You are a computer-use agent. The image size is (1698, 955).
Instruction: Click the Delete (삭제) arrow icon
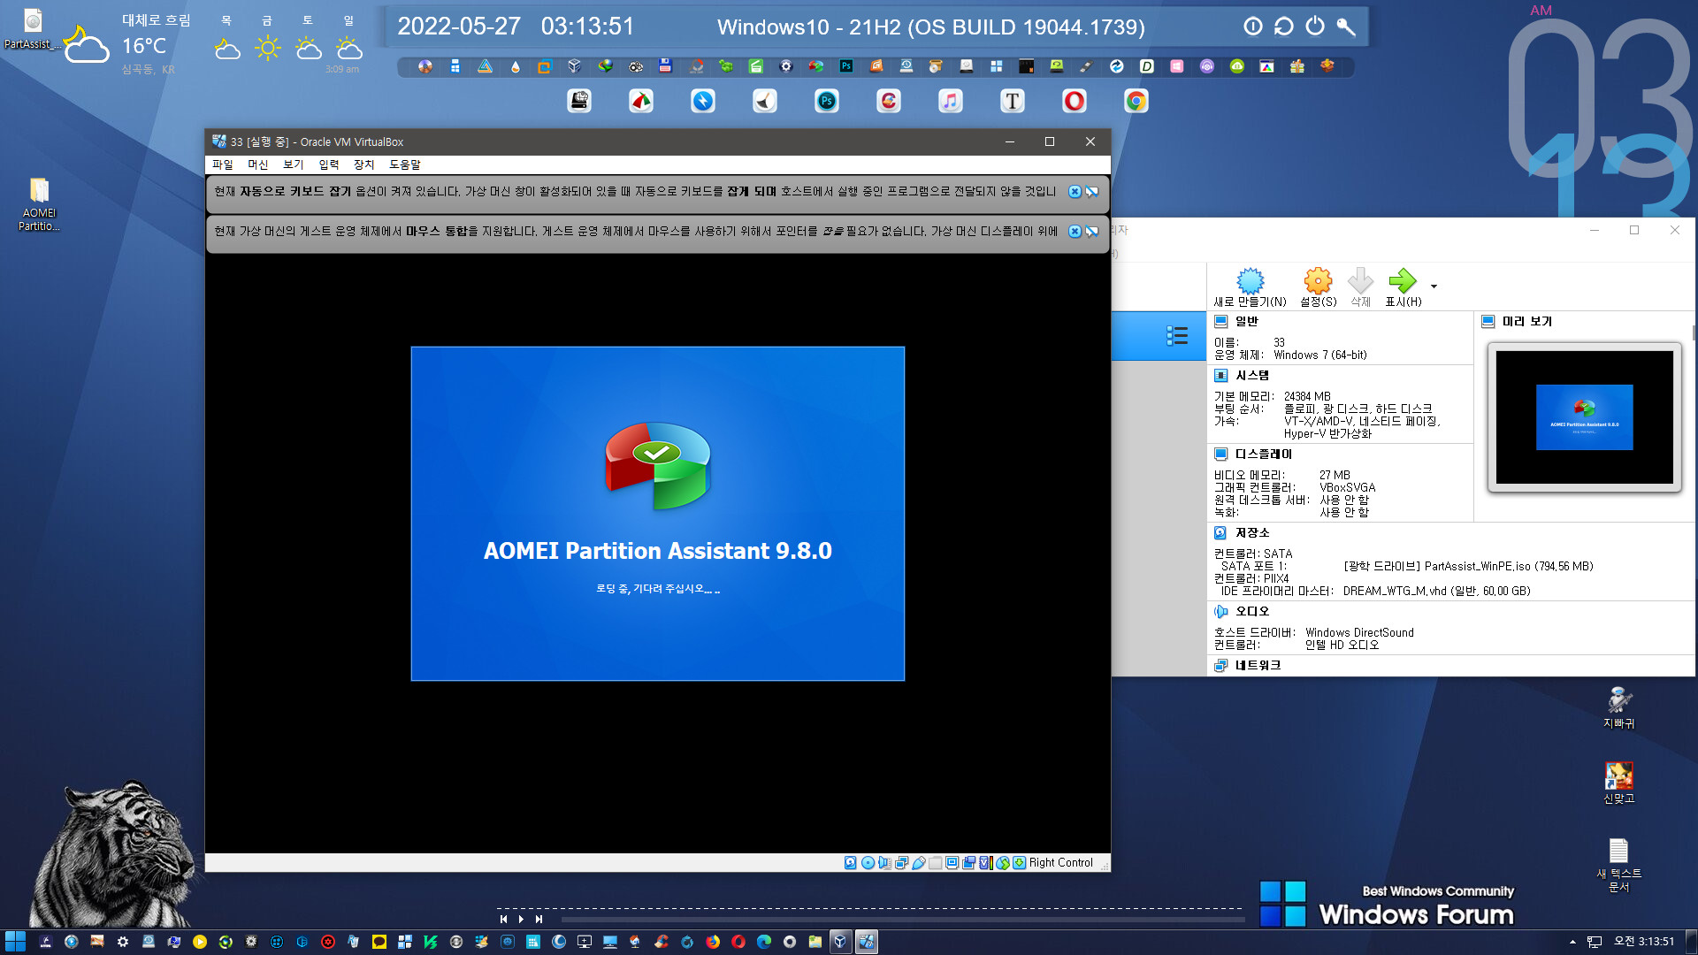coord(1360,281)
